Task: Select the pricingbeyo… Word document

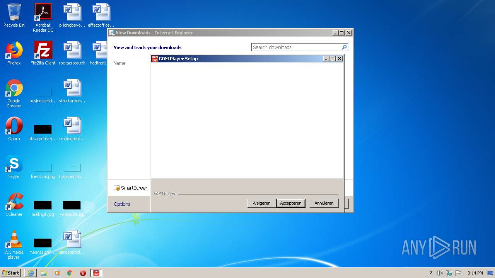Action: pyautogui.click(x=72, y=15)
